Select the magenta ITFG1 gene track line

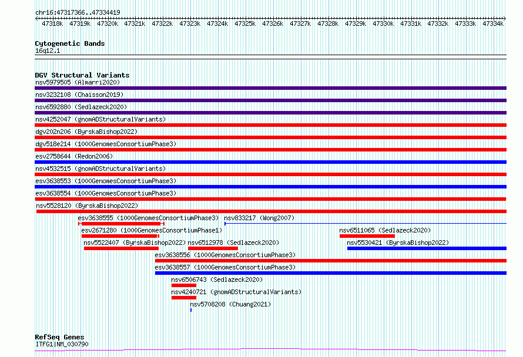[270, 350]
